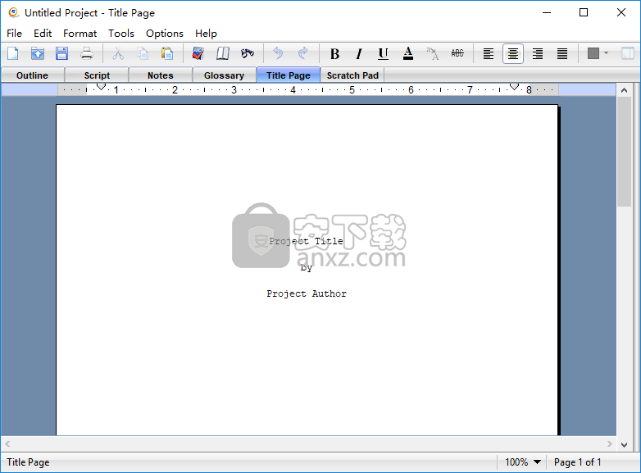Open the spell check book icon

coord(198,53)
